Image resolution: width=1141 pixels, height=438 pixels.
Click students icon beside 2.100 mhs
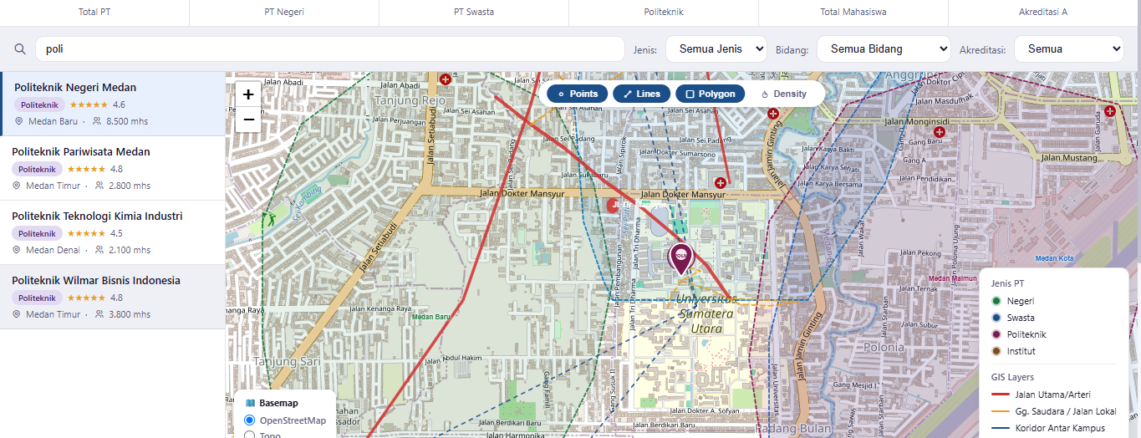click(99, 250)
